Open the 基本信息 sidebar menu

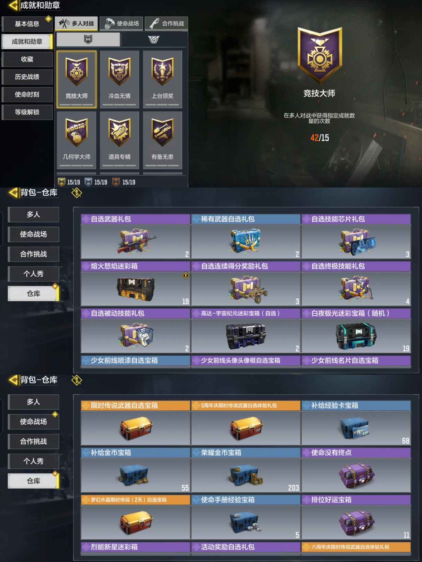pos(27,24)
